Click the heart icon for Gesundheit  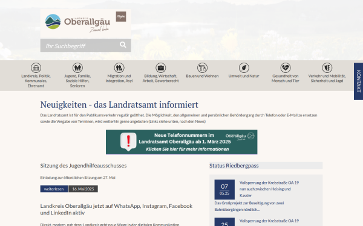click(x=286, y=67)
